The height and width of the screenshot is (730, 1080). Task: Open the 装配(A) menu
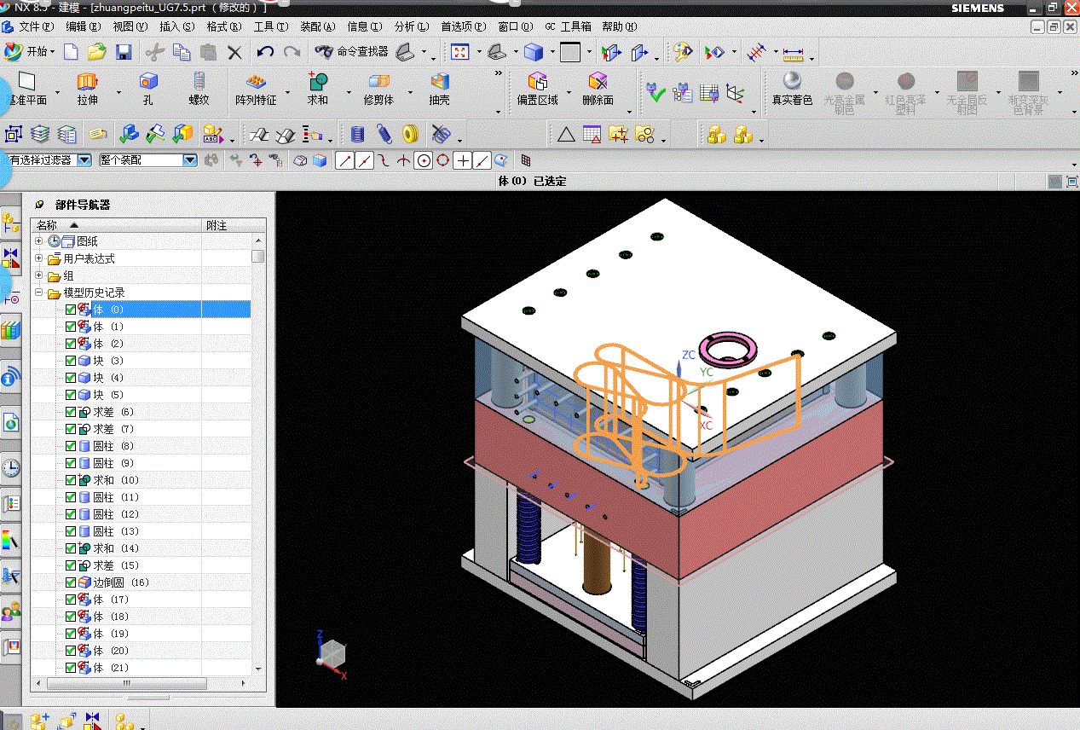pos(317,26)
